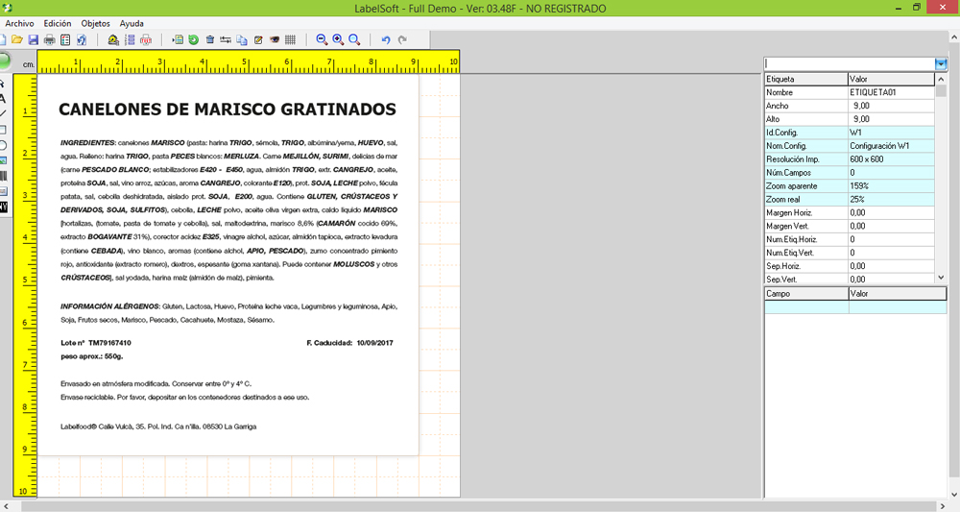Open the Objetos menu

pos(95,23)
